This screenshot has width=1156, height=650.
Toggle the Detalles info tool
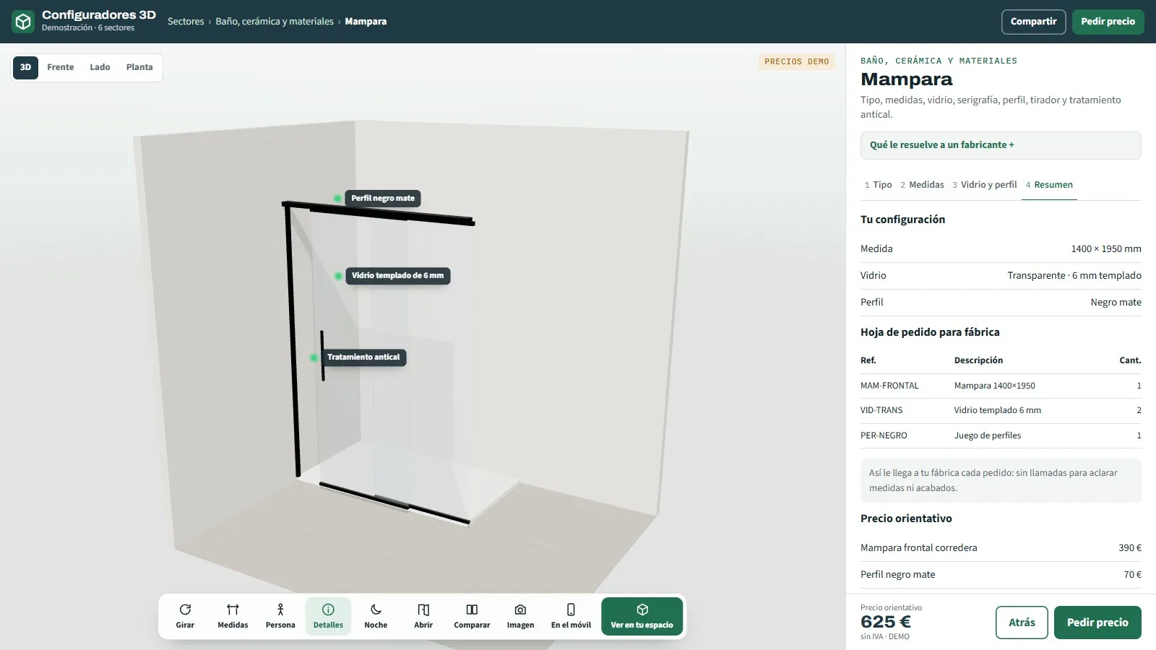point(328,616)
